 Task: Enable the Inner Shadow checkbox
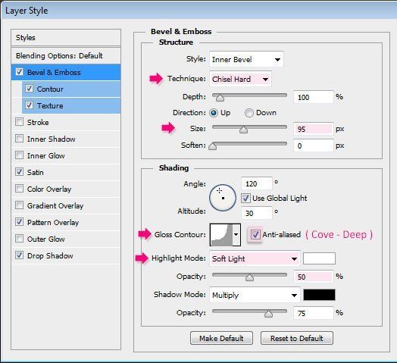[x=19, y=139]
